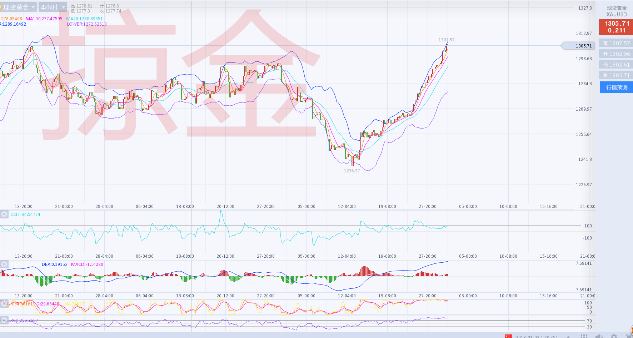Open the status bar settings gear
This screenshot has height=338, width=633.
click(x=614, y=336)
